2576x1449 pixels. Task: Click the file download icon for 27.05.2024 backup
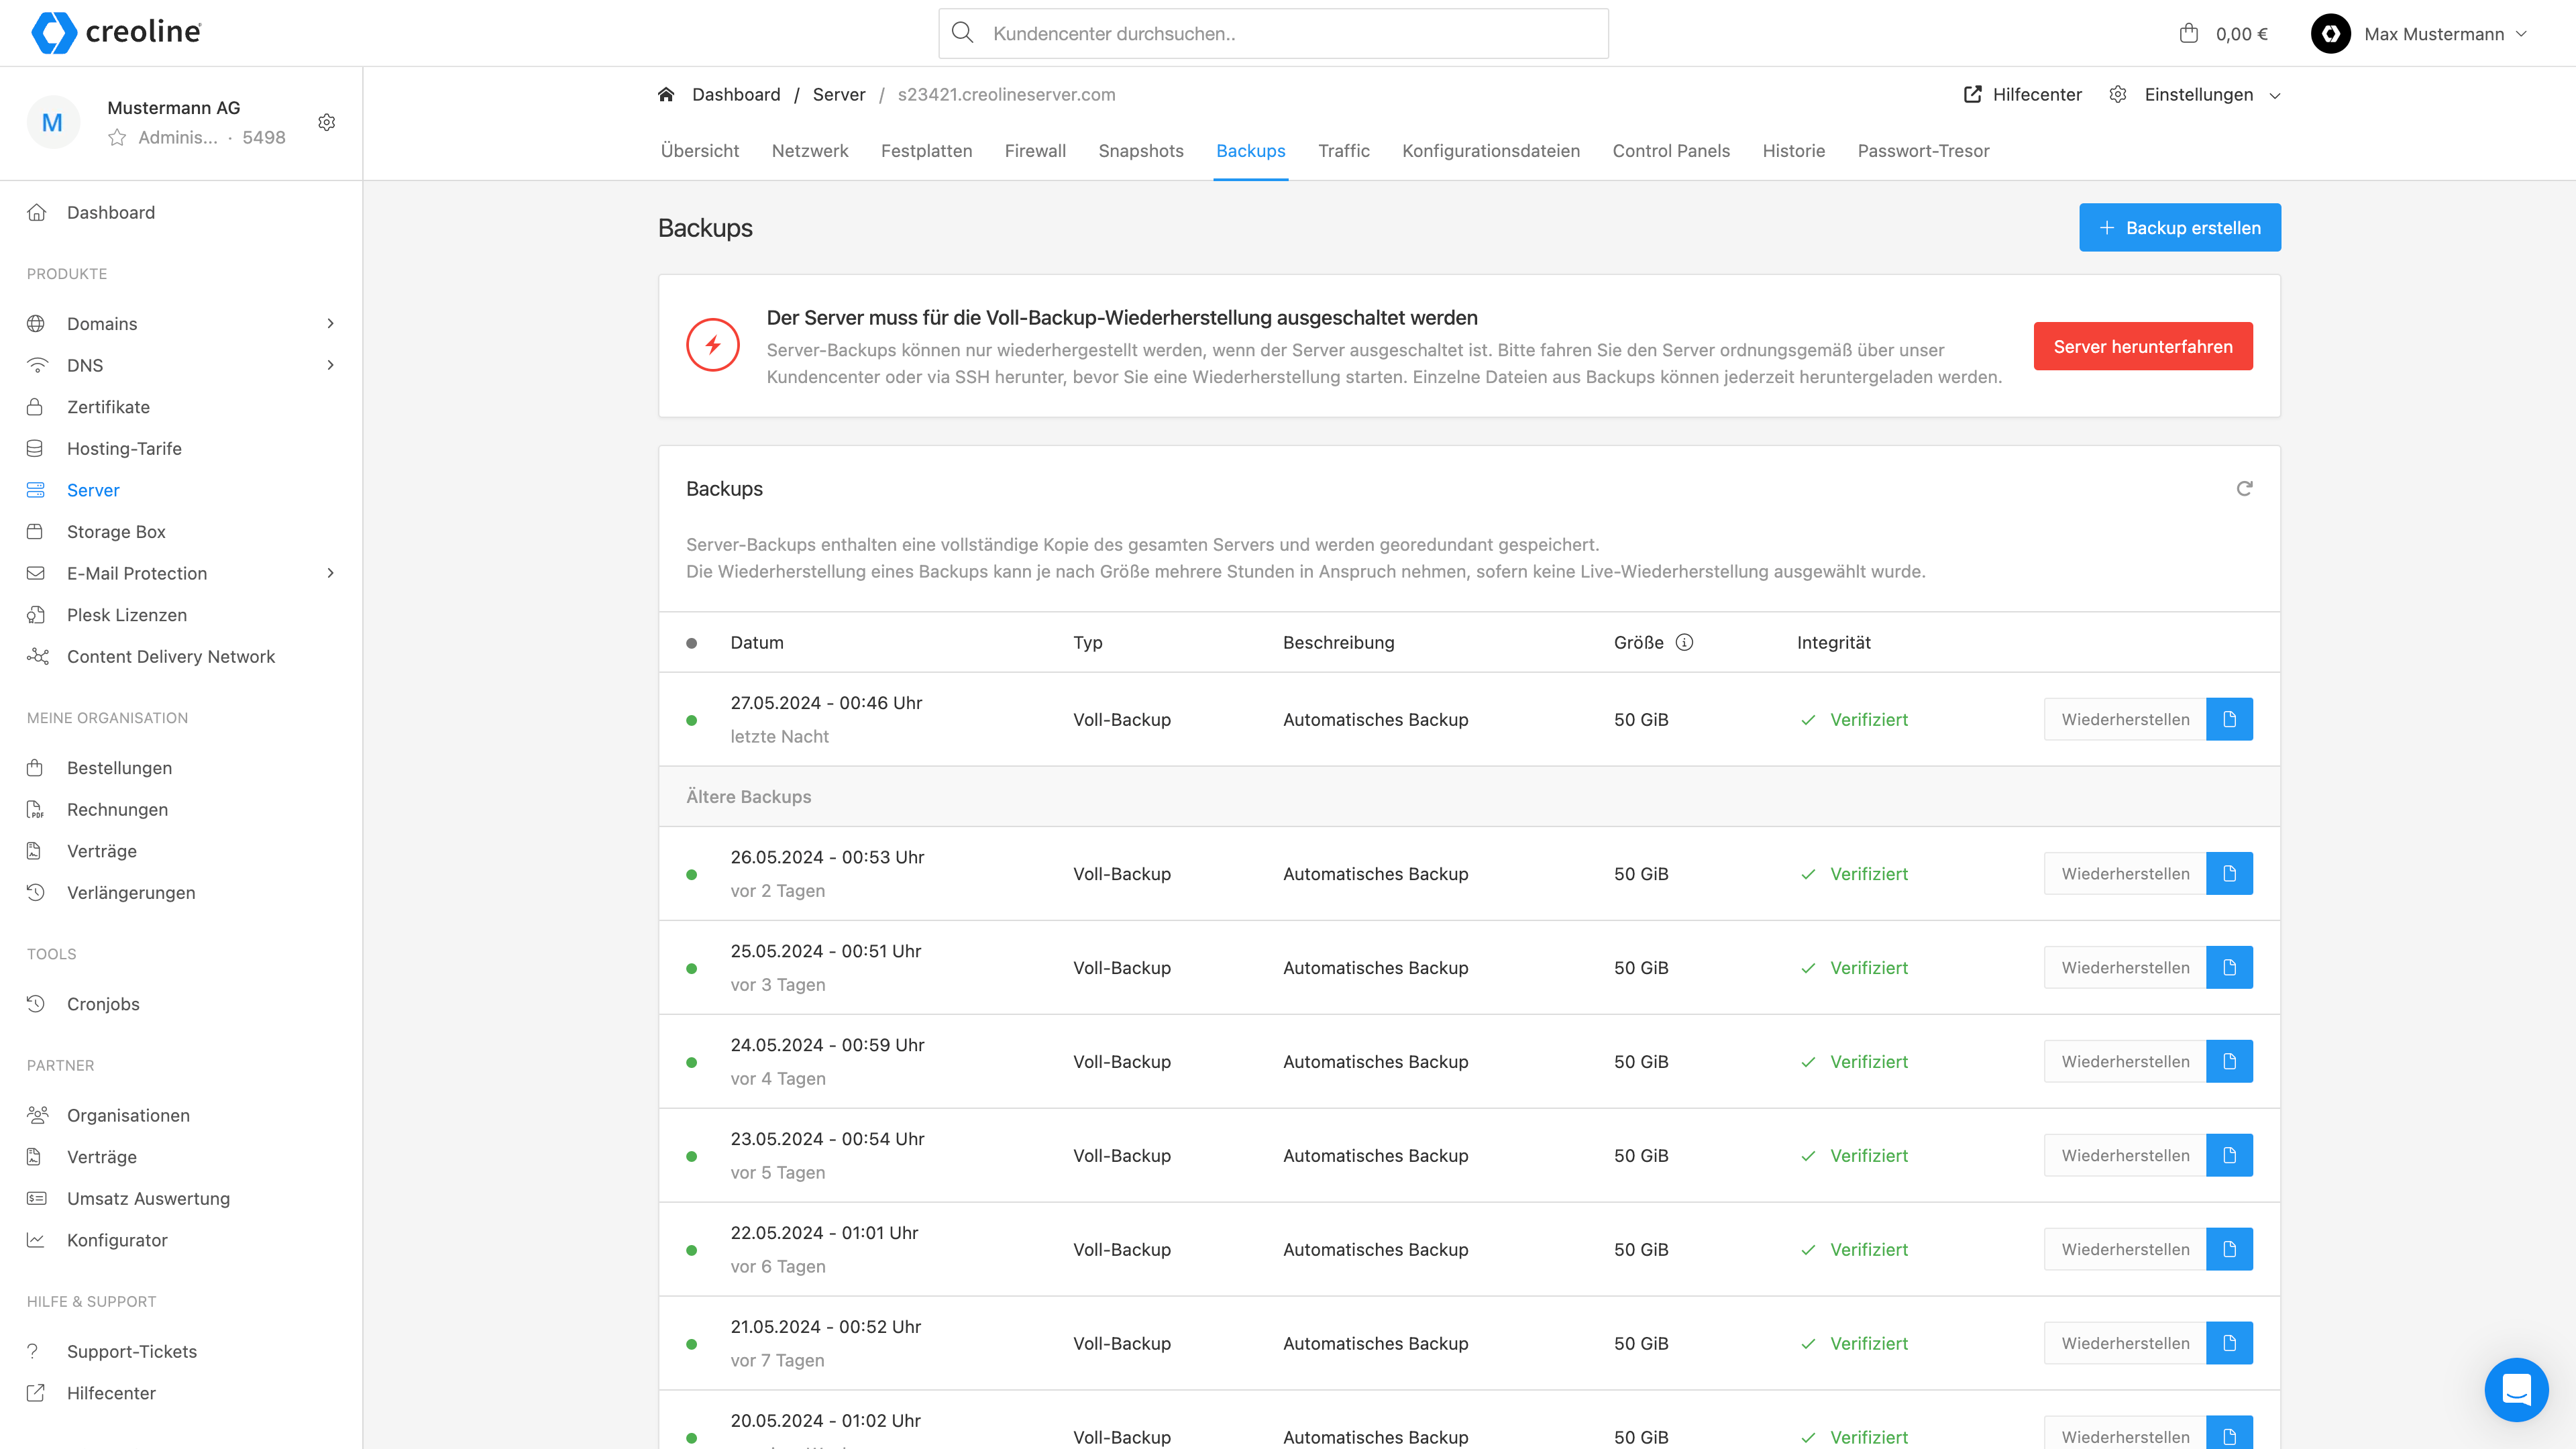pos(2229,719)
